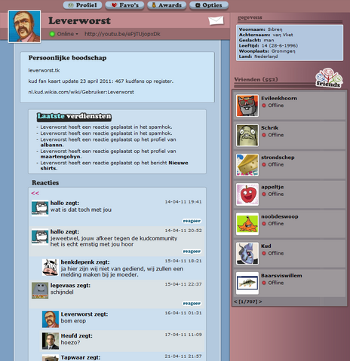The image size is (350, 361).
Task: Open the Nieuwe shirts post link
Action: pos(114,166)
